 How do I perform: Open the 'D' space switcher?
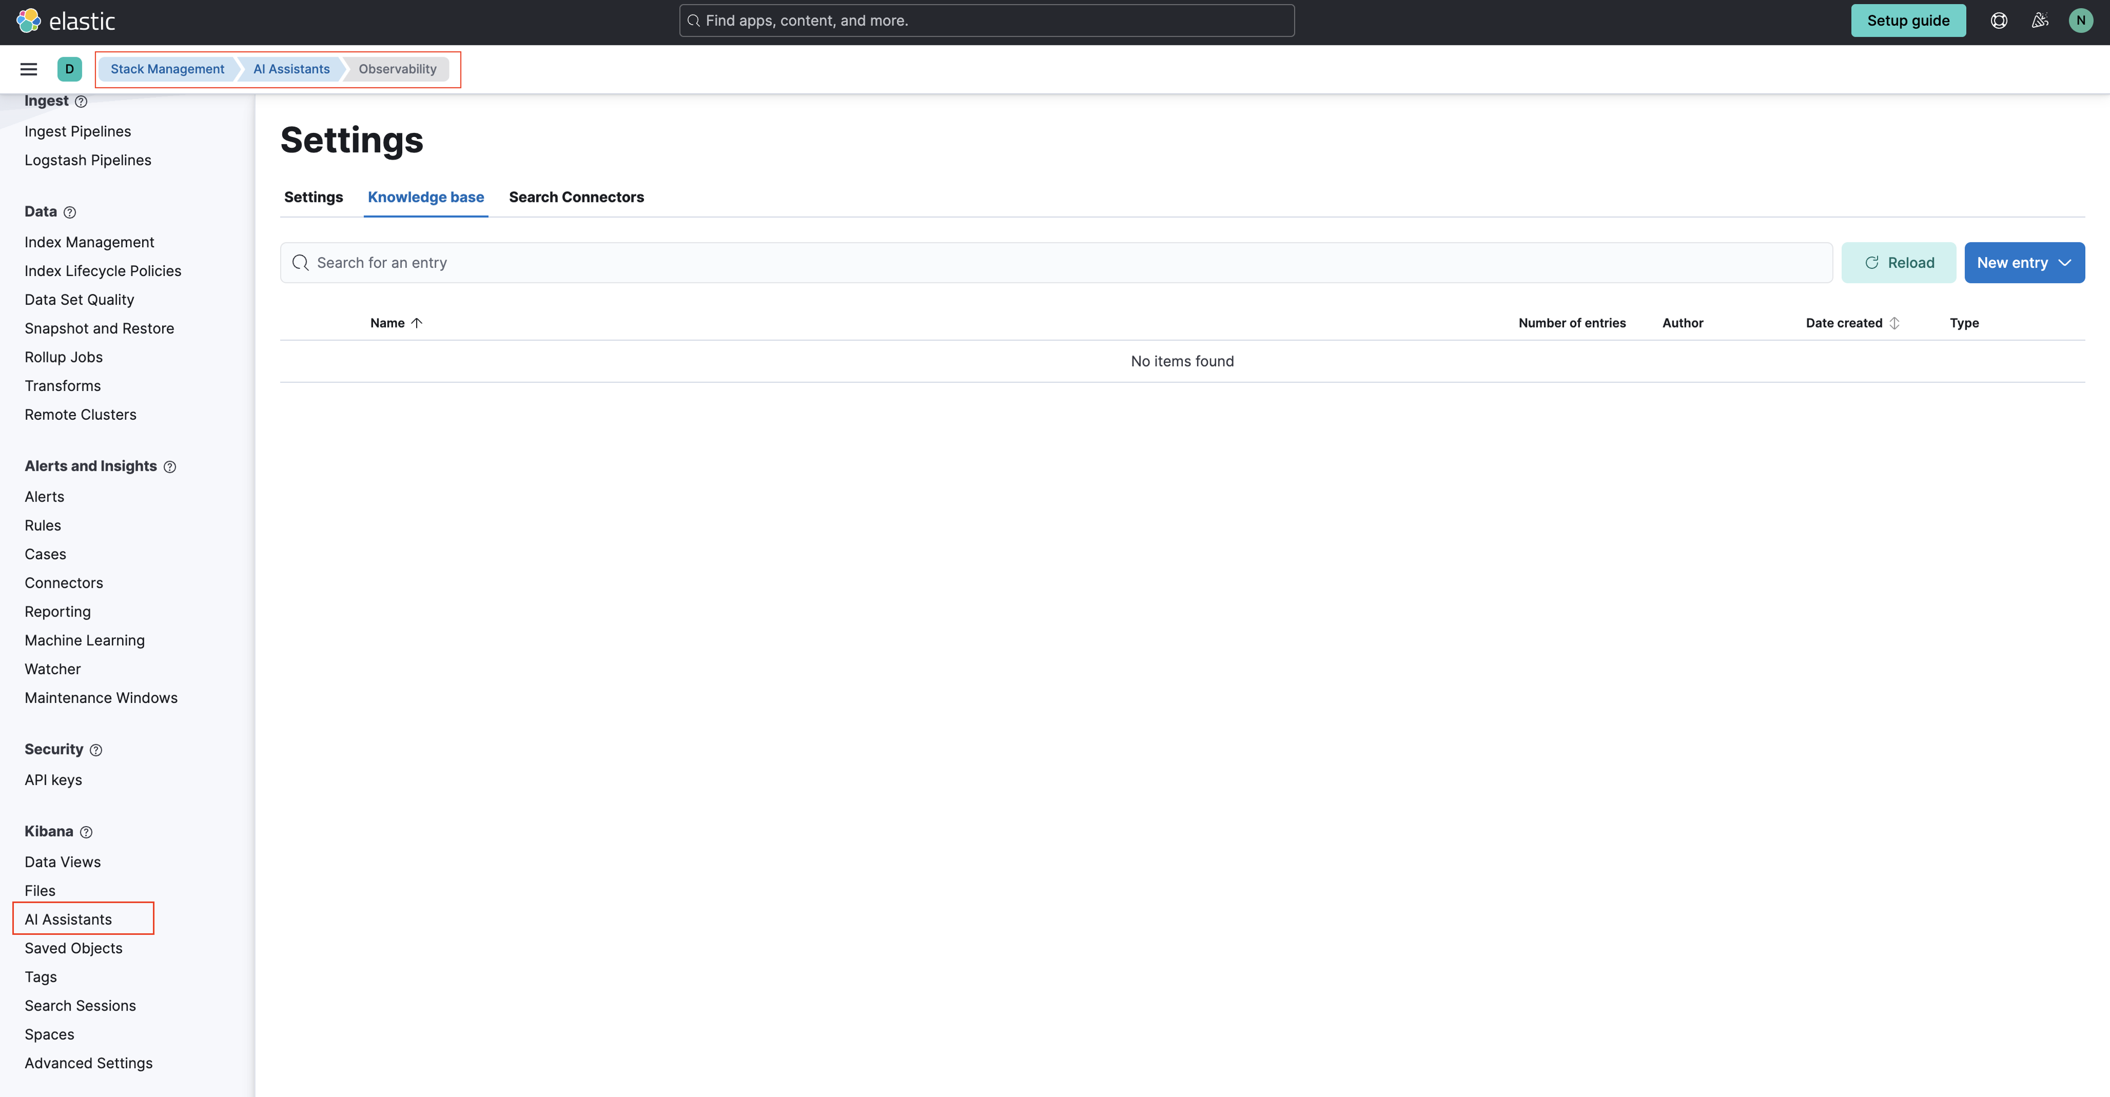tap(70, 69)
